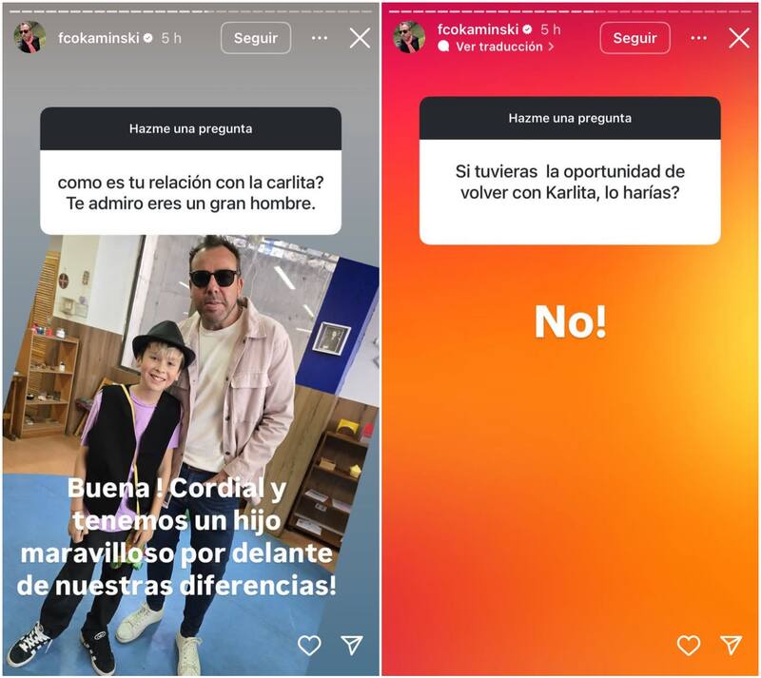Close the left story with X

click(360, 38)
